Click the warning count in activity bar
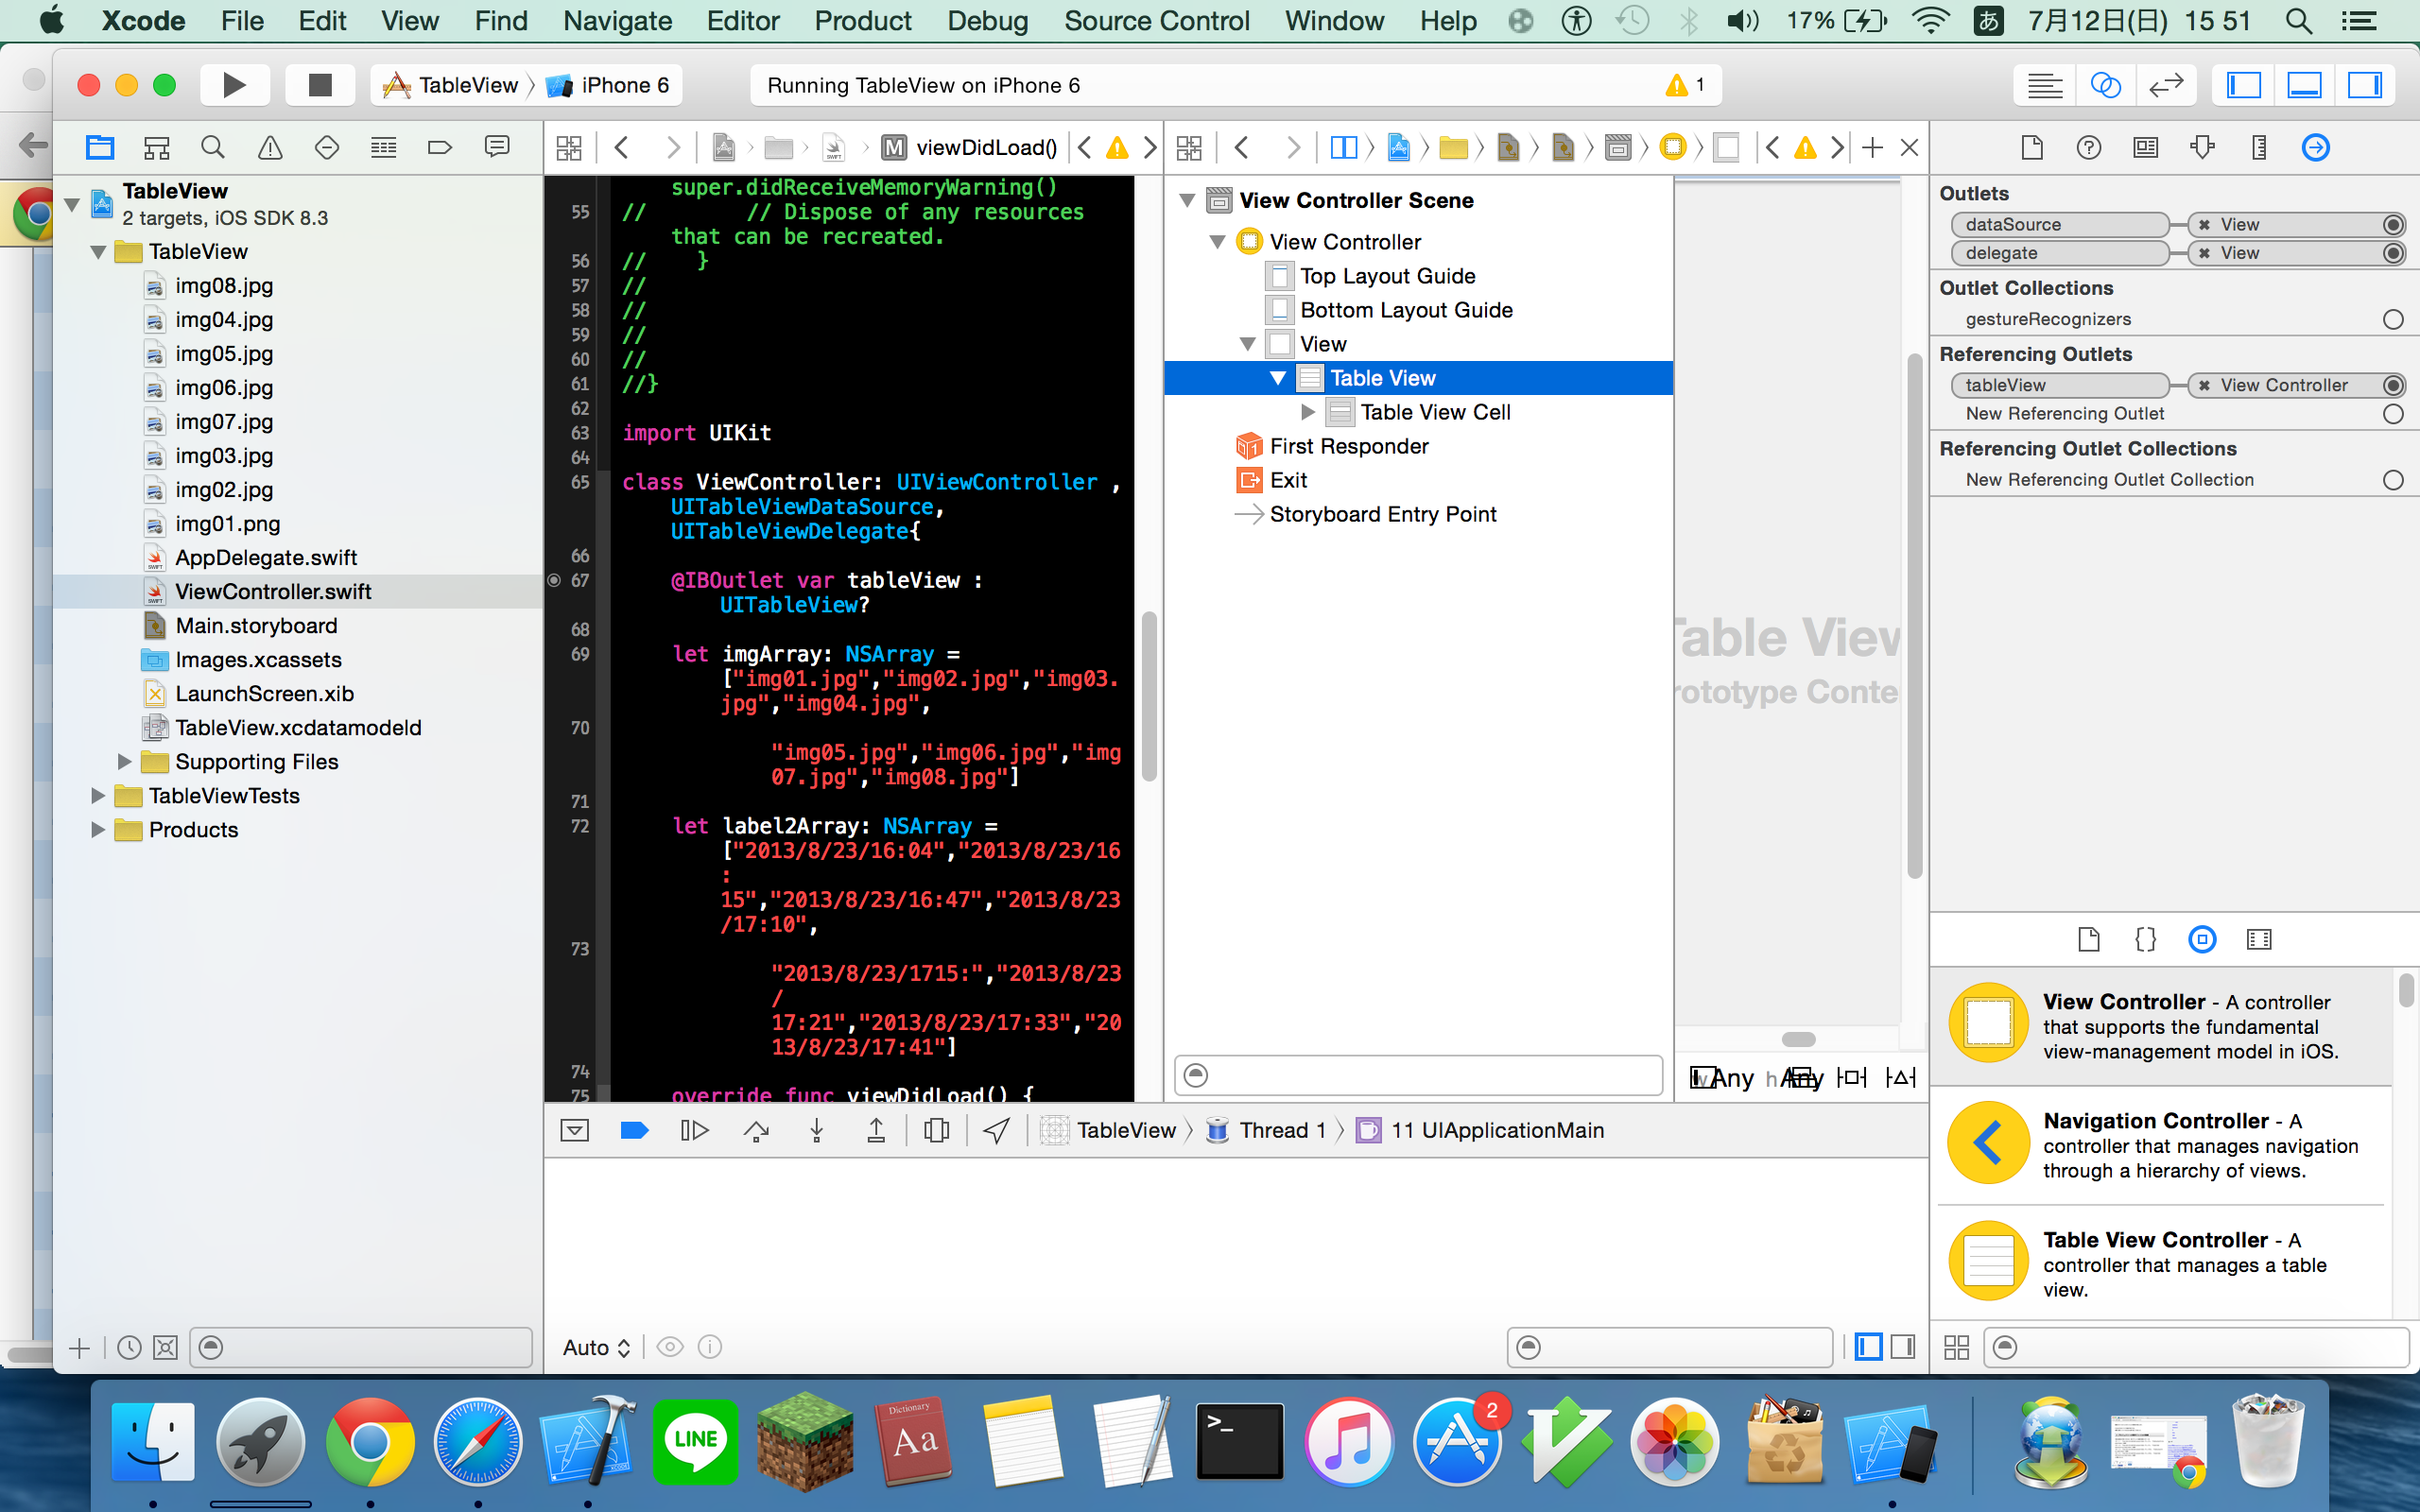 click(1686, 85)
